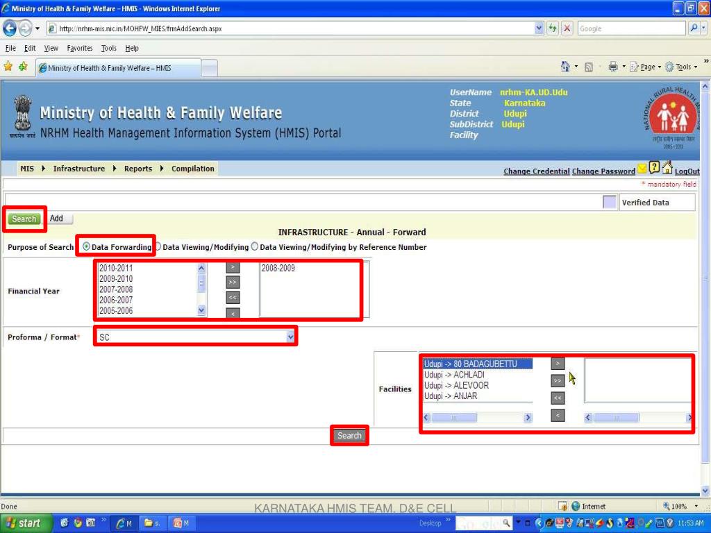This screenshot has width=711, height=533.
Task: Choose Data Viewing/Modifying by Reference Number
Action: click(255, 246)
